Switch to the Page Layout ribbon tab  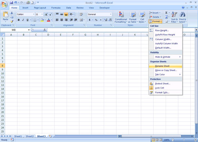coord(40,8)
